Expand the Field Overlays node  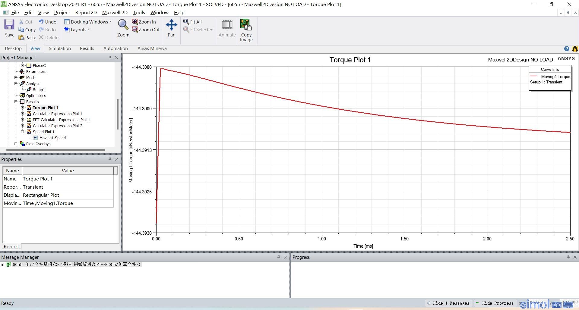point(16,144)
